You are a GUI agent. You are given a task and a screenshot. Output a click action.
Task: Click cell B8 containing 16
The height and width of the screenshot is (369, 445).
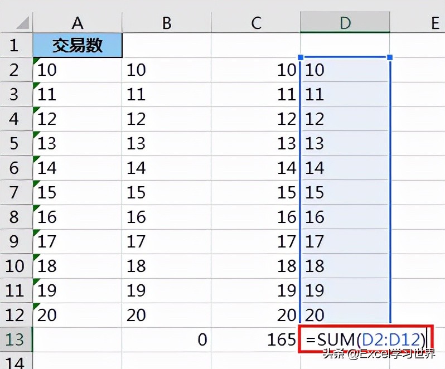point(167,217)
